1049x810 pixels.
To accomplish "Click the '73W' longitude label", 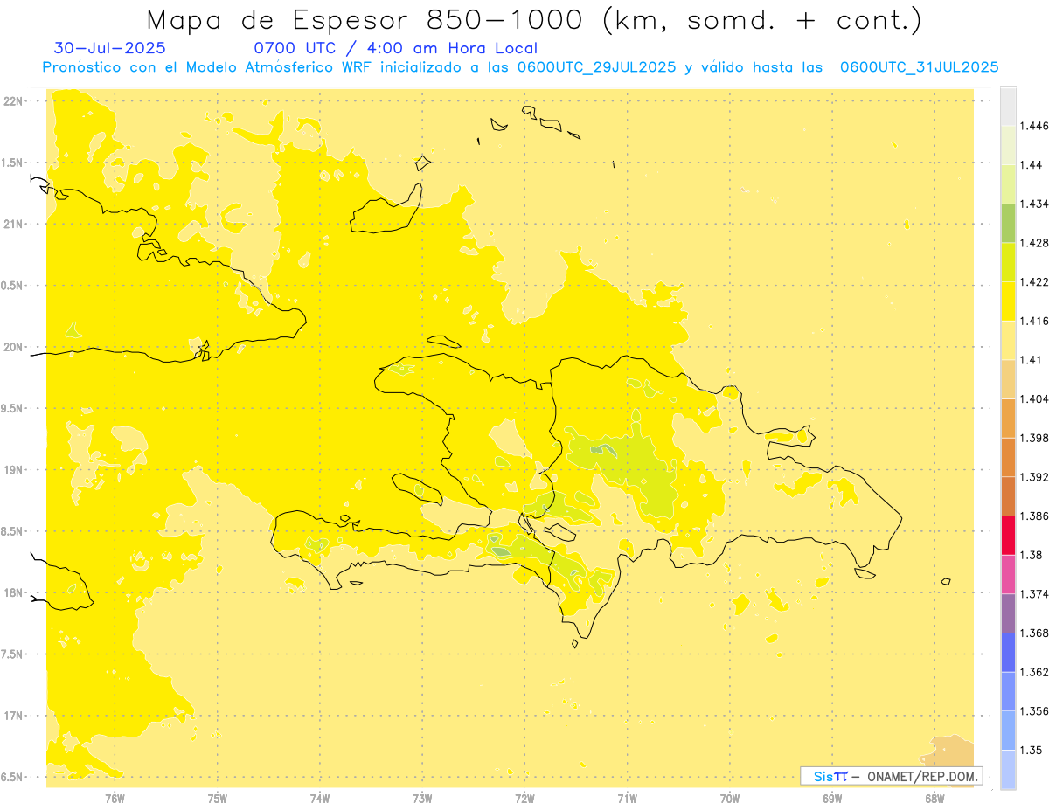I will (x=422, y=798).
